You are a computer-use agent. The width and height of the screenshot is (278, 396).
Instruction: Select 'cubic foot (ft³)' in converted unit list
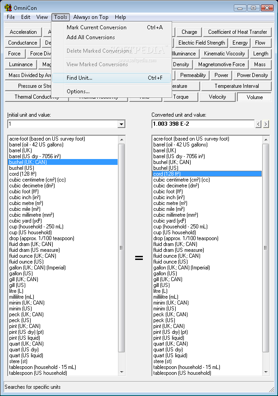click(207, 191)
